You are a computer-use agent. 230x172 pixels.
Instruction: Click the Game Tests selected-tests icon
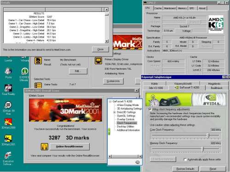click(x=38, y=85)
